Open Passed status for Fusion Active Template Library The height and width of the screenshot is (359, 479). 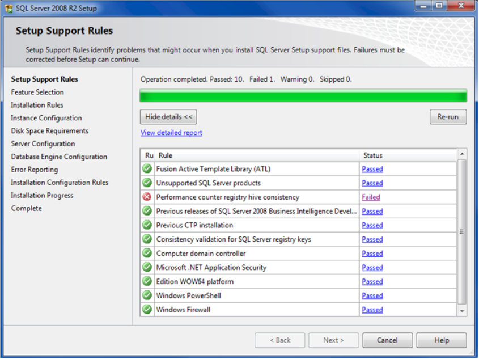[x=372, y=169]
